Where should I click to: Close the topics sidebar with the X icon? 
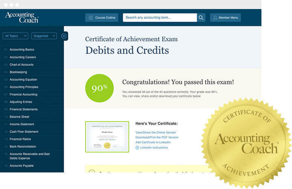(x=64, y=36)
